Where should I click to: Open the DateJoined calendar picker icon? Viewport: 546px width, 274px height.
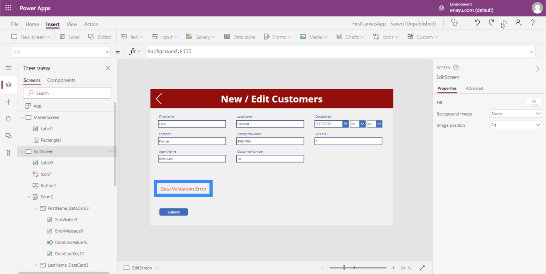[x=345, y=124]
